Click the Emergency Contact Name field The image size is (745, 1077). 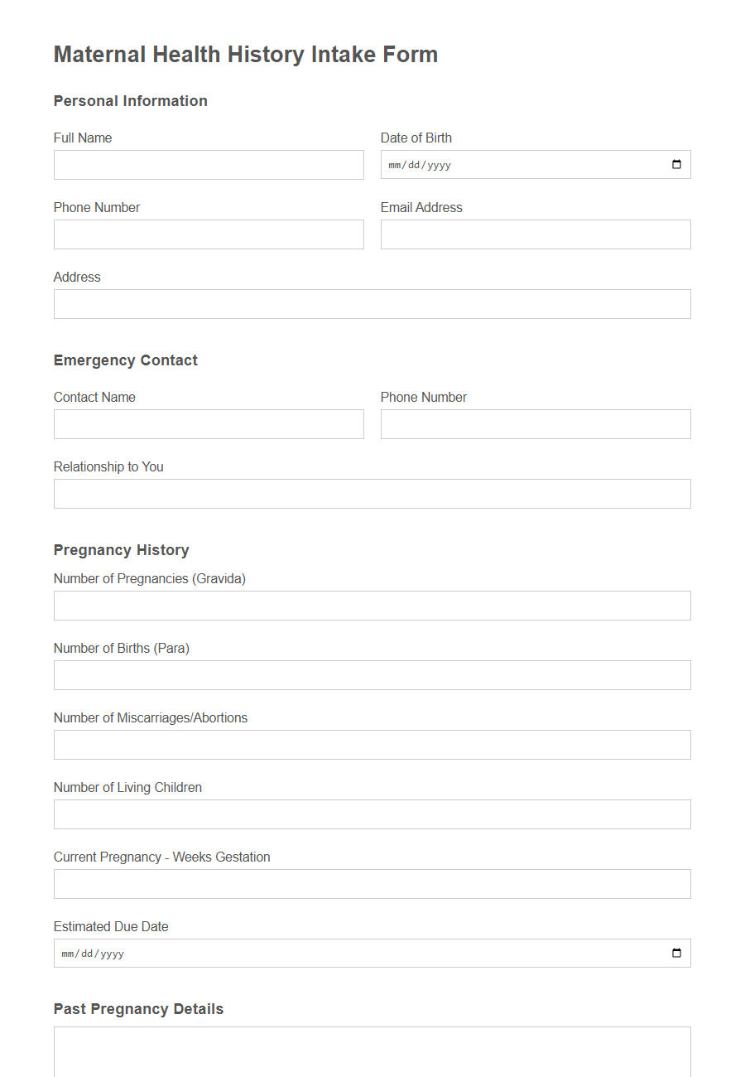tap(207, 424)
